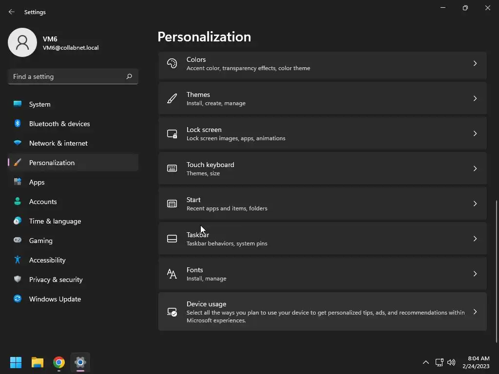Click the search magnifier icon

129,76
